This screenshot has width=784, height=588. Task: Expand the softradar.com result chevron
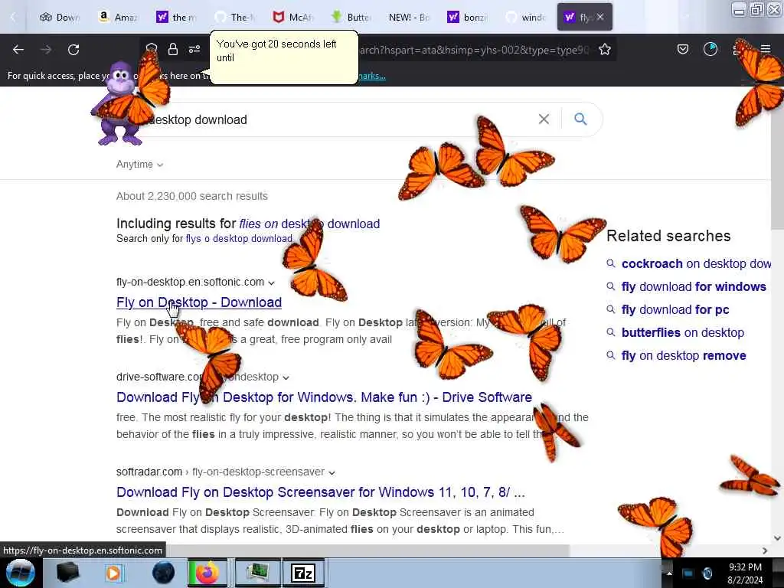[x=332, y=472]
